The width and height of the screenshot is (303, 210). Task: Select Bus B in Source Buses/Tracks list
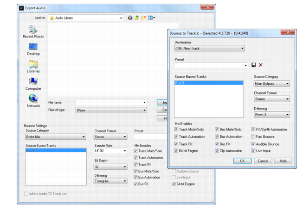point(208,83)
